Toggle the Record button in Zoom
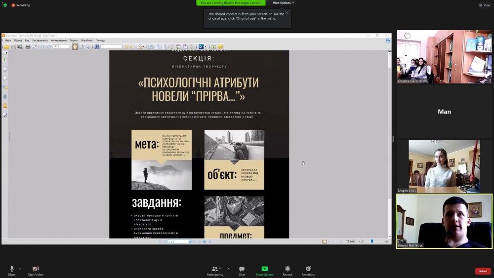 point(288,271)
